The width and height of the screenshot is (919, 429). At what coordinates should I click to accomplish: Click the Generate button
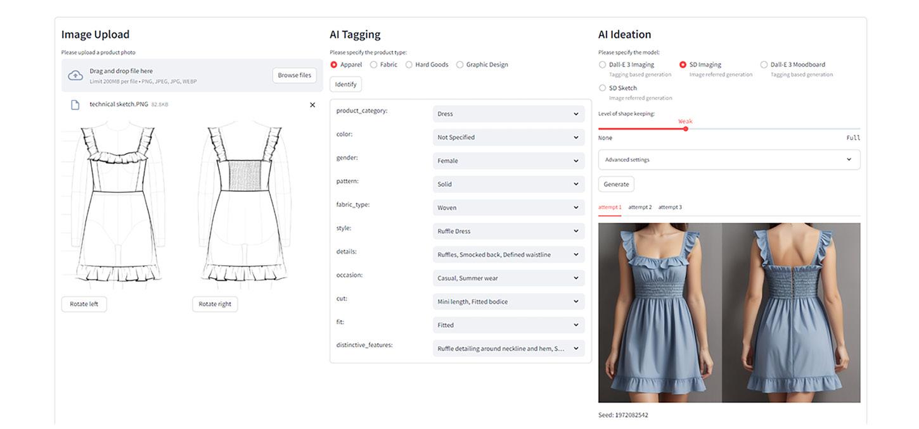[616, 184]
